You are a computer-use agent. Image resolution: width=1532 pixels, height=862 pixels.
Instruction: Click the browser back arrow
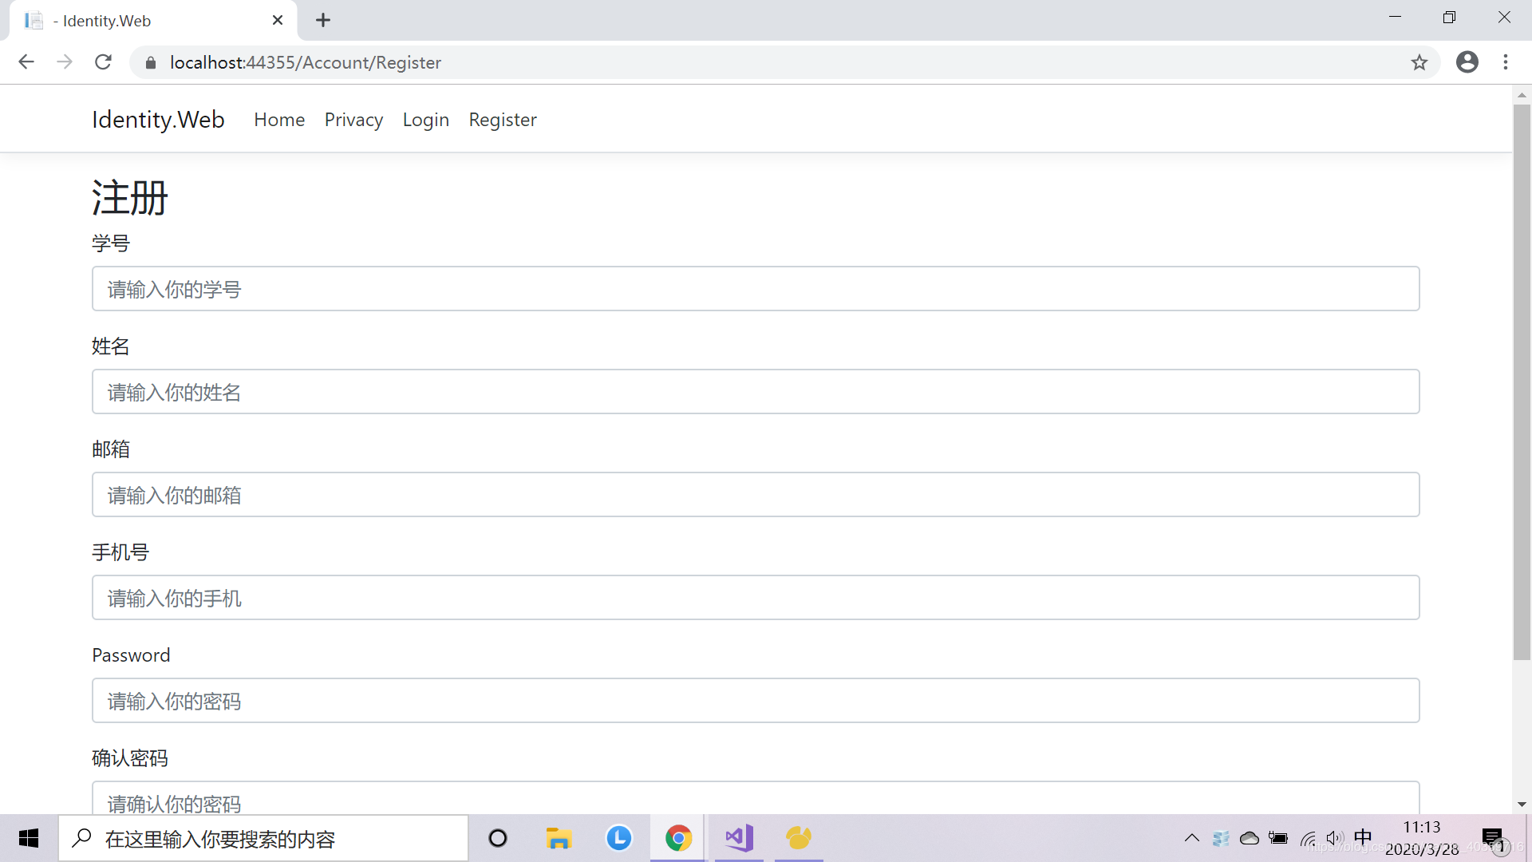pyautogui.click(x=26, y=62)
